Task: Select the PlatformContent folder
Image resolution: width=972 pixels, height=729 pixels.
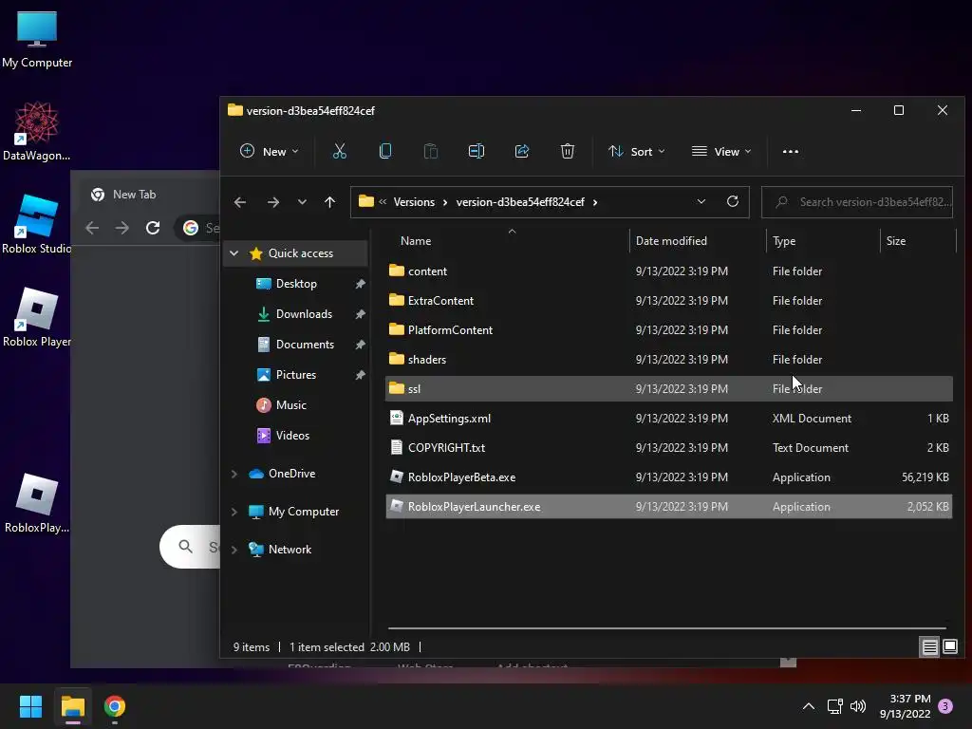Action: (x=669, y=329)
